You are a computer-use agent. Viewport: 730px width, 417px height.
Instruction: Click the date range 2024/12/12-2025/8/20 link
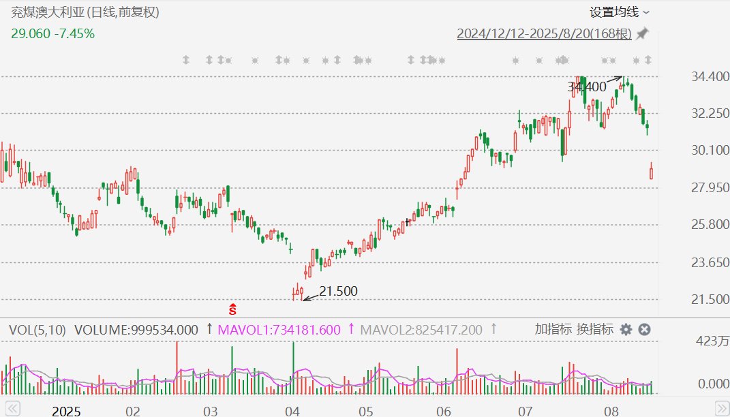pos(543,33)
